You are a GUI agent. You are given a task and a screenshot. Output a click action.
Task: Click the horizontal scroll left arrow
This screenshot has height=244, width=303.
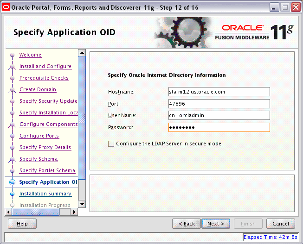[x=8, y=212]
